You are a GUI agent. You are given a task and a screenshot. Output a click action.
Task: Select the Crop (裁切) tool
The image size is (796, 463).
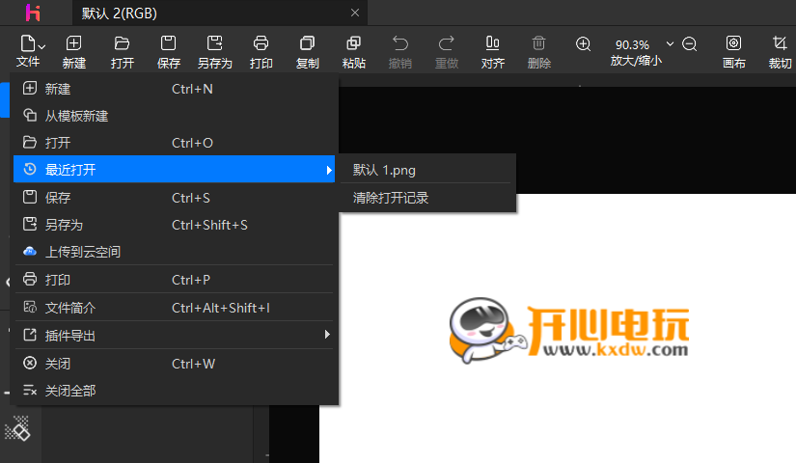779,43
